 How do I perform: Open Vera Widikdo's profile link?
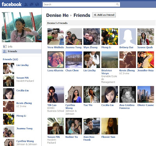tap(56, 47)
